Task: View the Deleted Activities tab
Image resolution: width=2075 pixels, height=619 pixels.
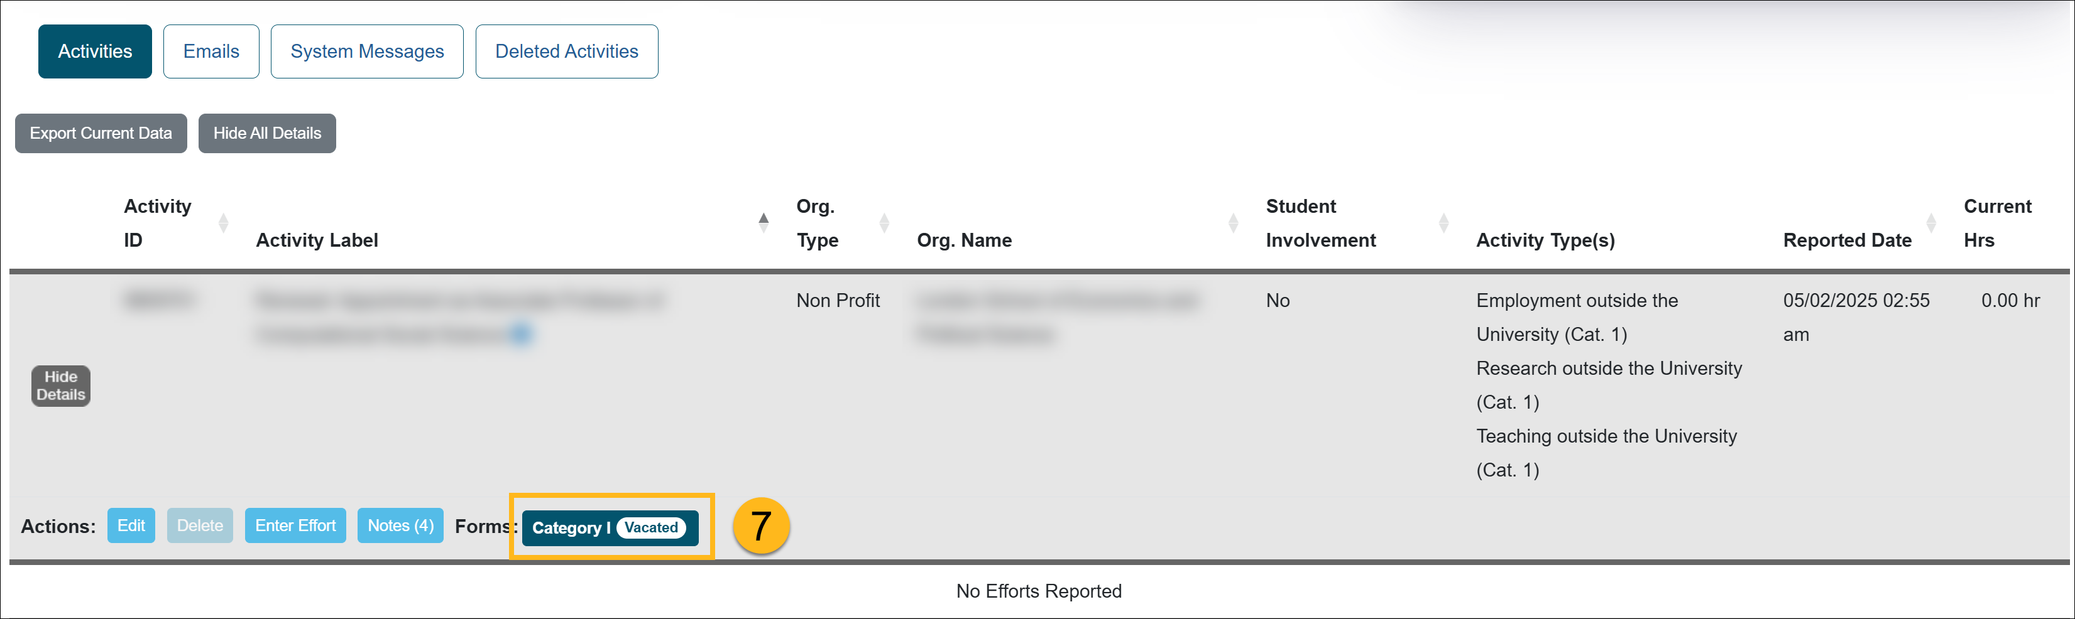Action: [x=566, y=51]
